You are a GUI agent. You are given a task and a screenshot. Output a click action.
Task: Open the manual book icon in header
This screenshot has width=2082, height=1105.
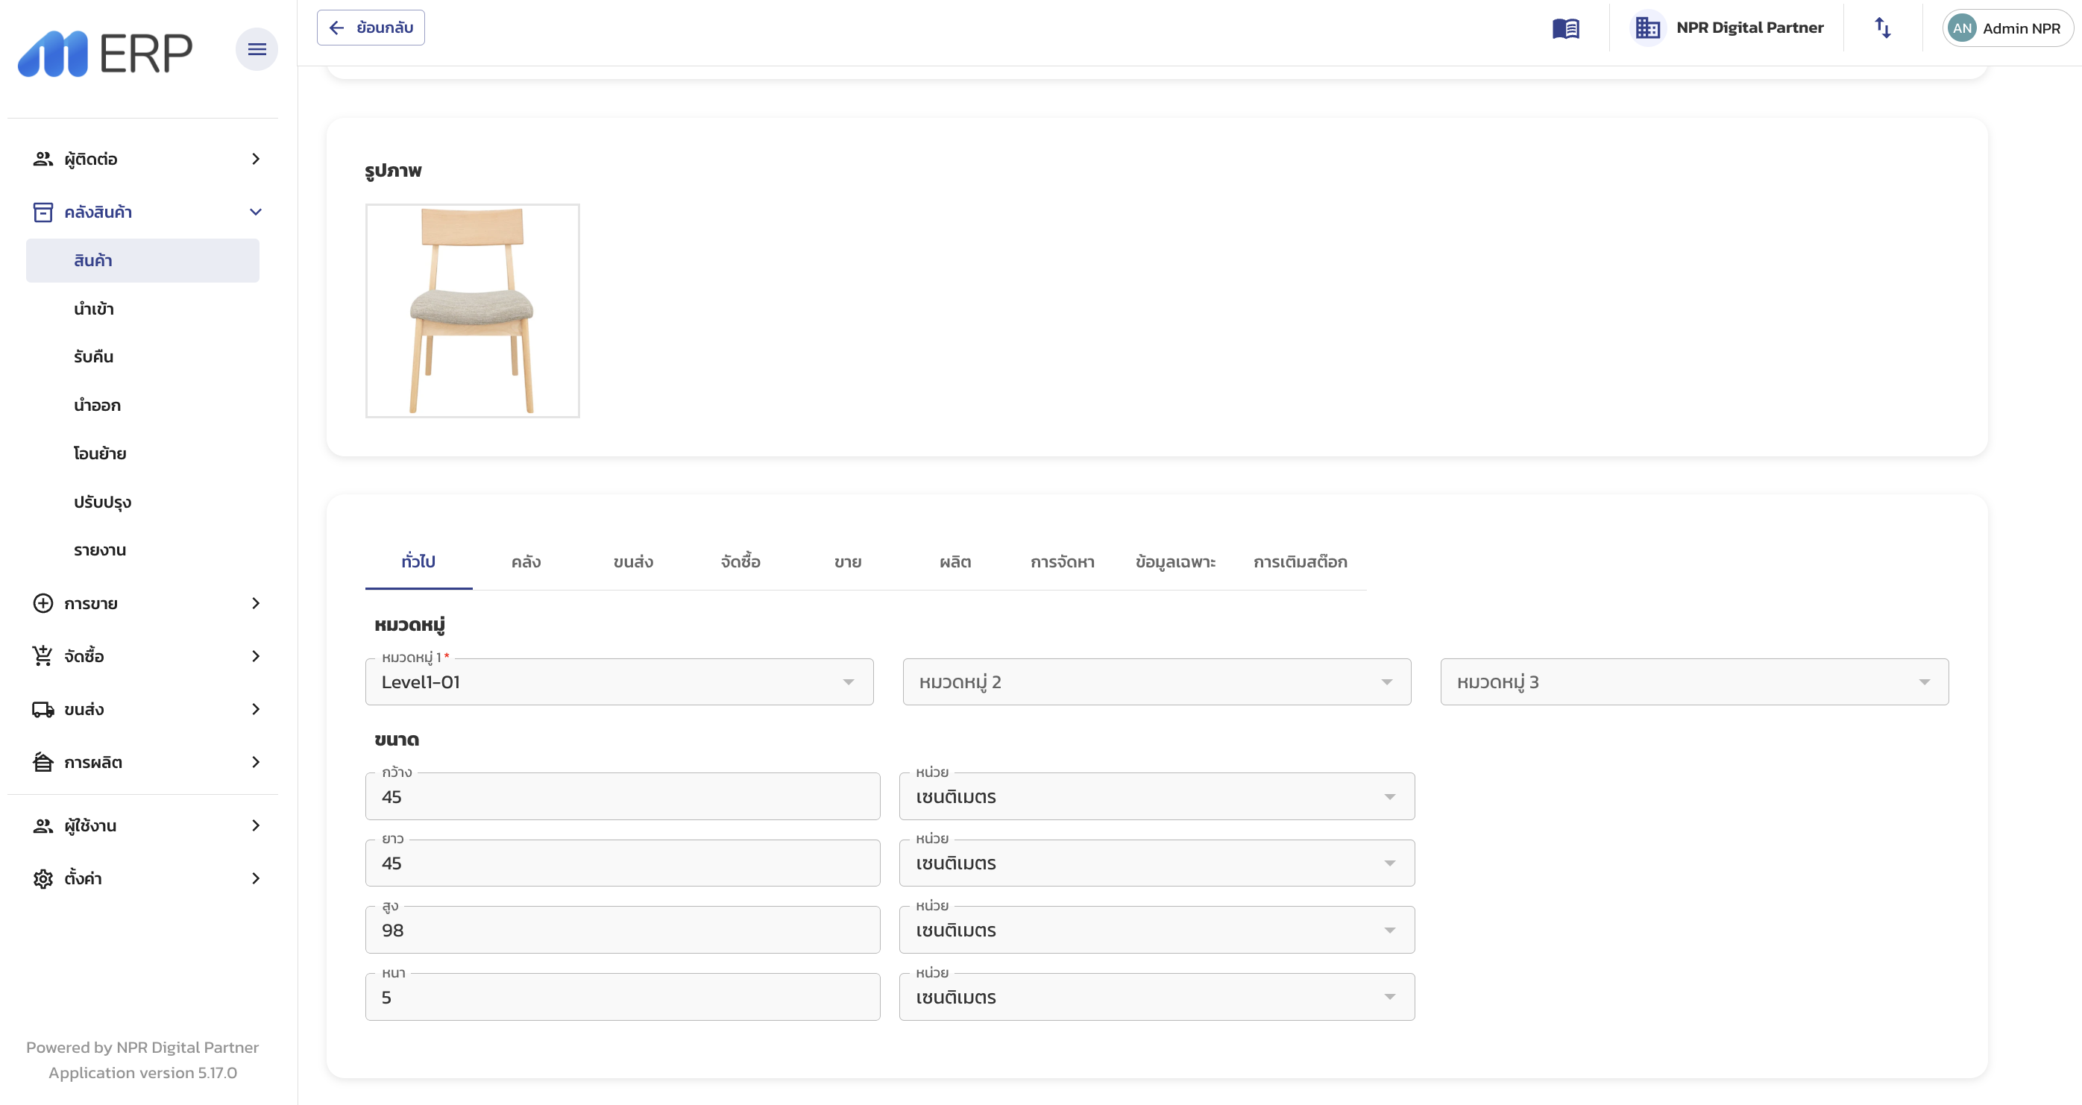pyautogui.click(x=1564, y=28)
